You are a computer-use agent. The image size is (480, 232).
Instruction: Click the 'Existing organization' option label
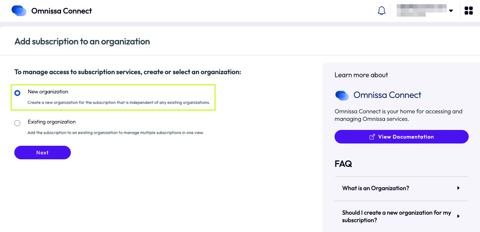(x=52, y=122)
